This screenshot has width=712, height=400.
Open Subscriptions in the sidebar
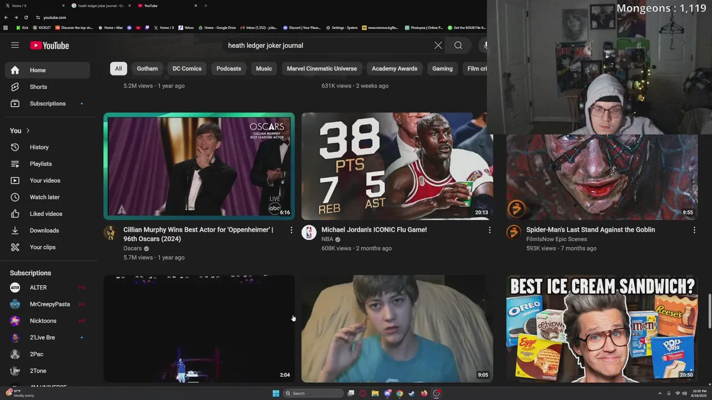tap(47, 103)
